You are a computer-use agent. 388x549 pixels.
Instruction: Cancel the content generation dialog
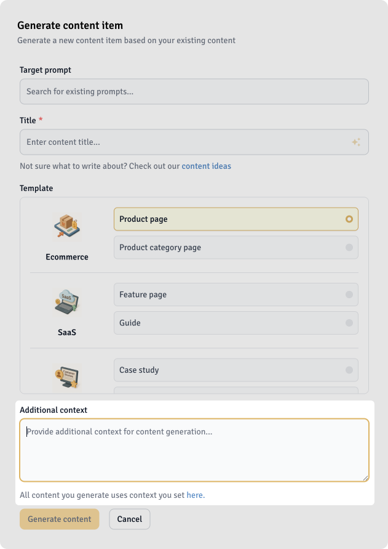pos(129,519)
